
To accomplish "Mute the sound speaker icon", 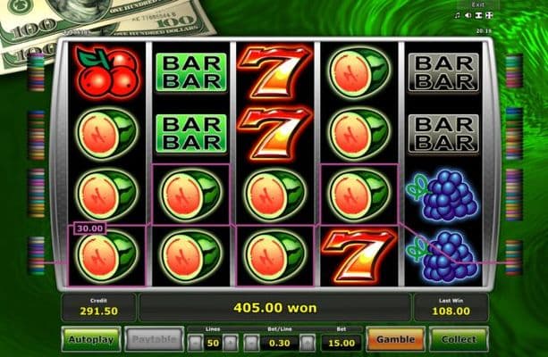I will [x=468, y=15].
